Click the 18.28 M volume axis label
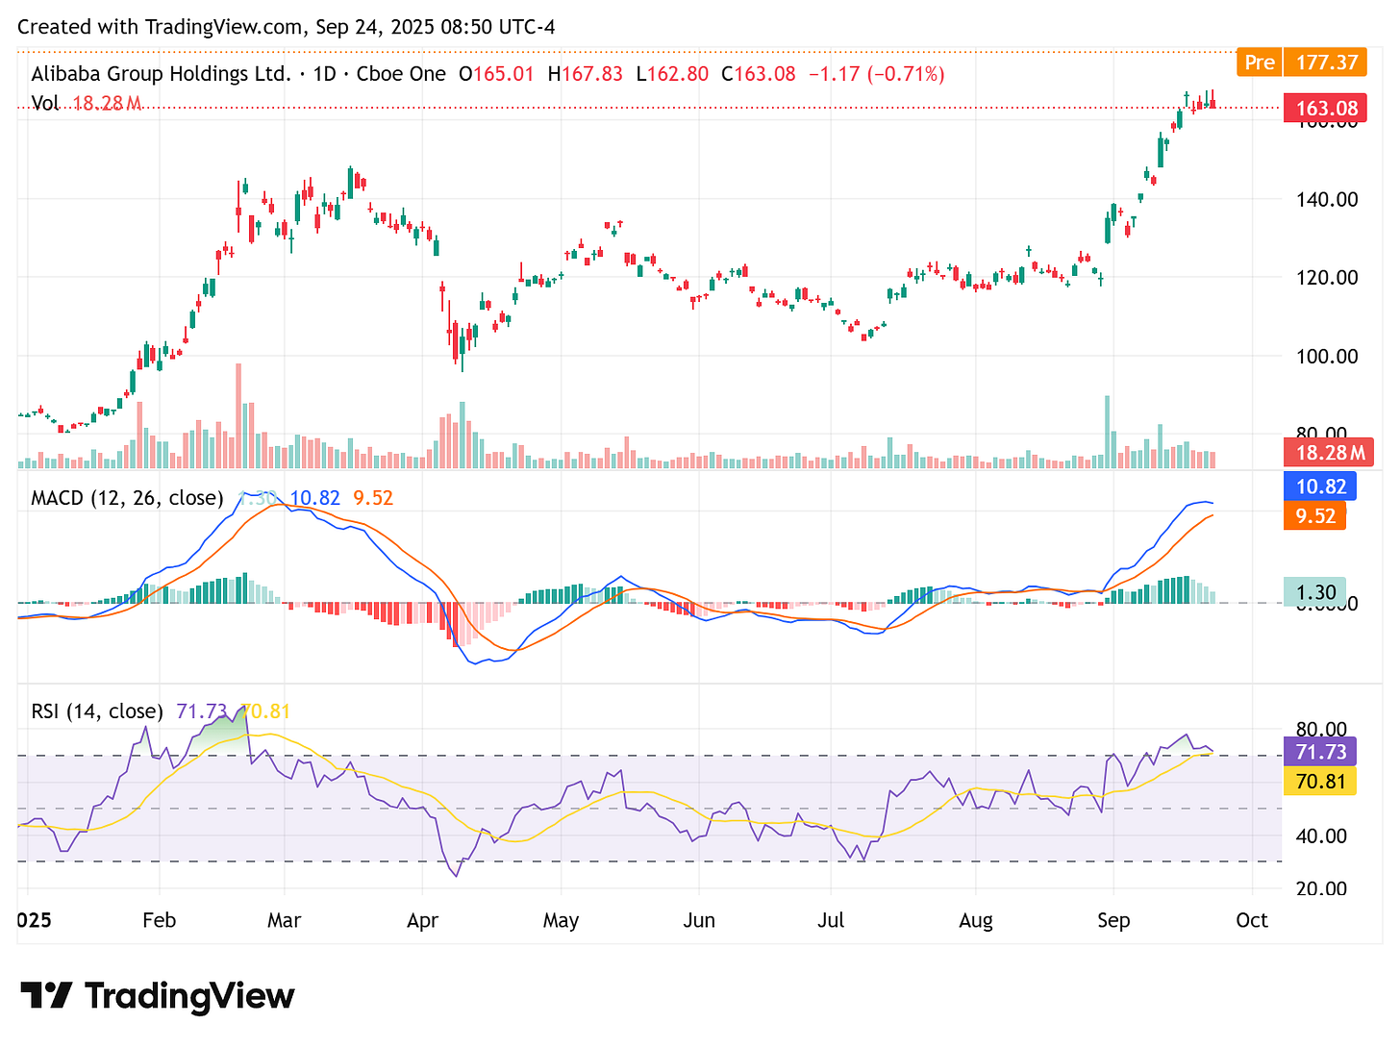Image resolution: width=1400 pixels, height=1048 pixels. pyautogui.click(x=1331, y=453)
